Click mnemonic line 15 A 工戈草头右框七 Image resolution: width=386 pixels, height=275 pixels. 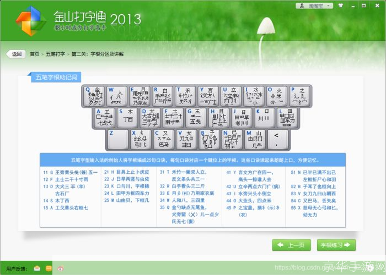pyautogui.click(x=66, y=208)
